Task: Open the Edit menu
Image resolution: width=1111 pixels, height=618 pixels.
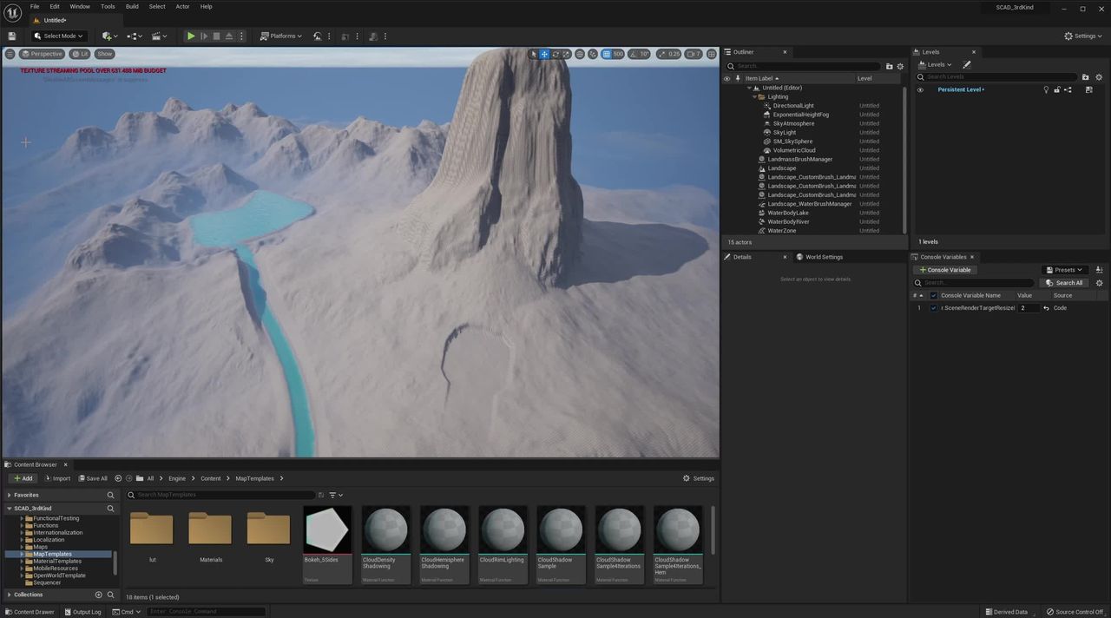Action: pos(55,6)
